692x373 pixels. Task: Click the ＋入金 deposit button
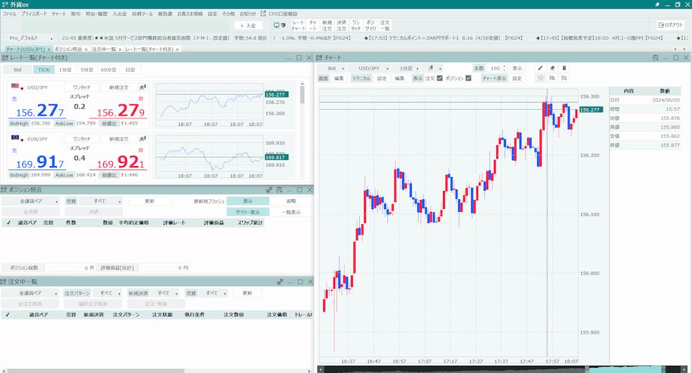coord(248,26)
